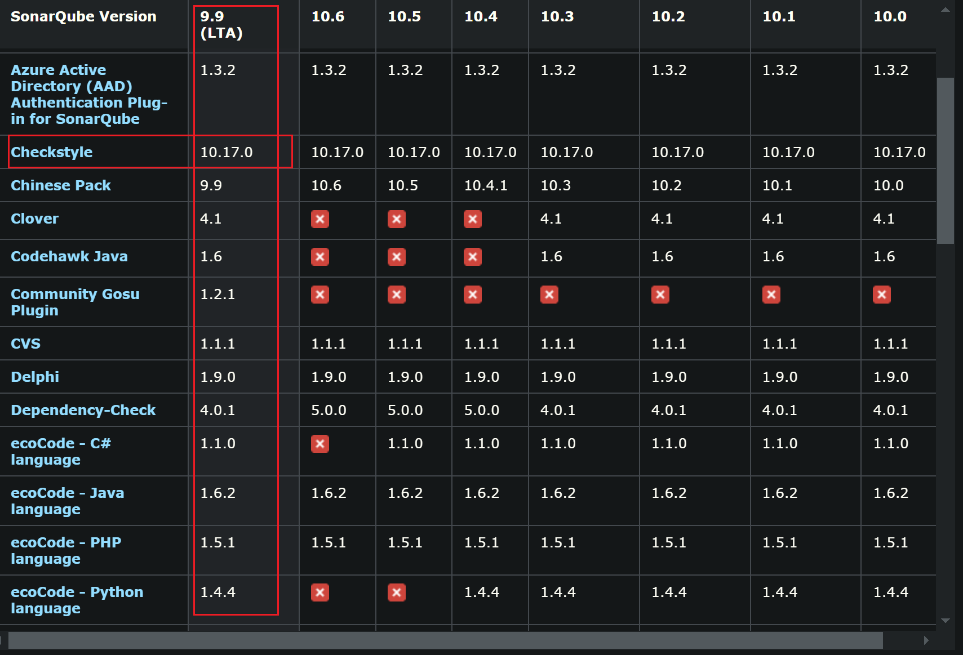This screenshot has width=963, height=655.
Task: Click the red X for Clover under 10.4
Action: (473, 219)
